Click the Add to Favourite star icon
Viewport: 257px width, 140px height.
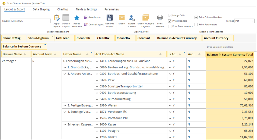pos(77,18)
